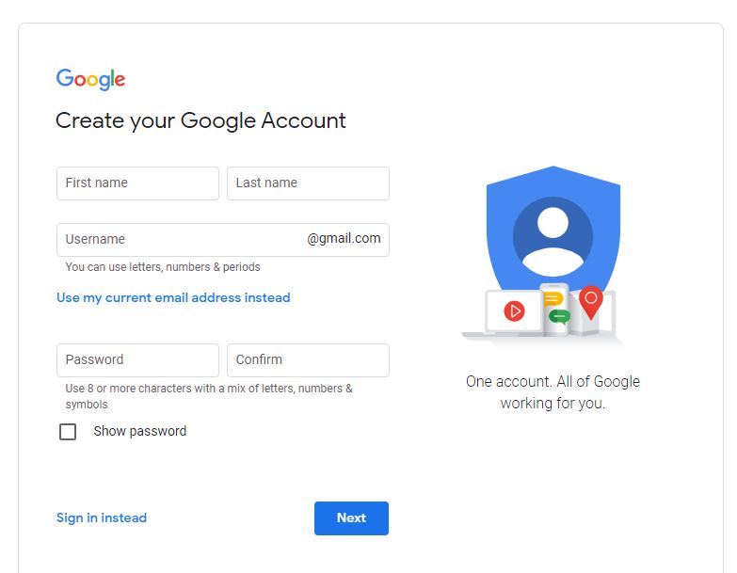Select the Confirm password field

pos(308,359)
